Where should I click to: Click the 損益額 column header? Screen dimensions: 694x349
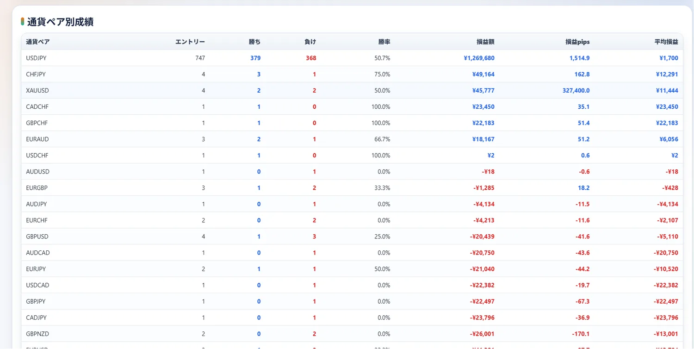click(485, 42)
